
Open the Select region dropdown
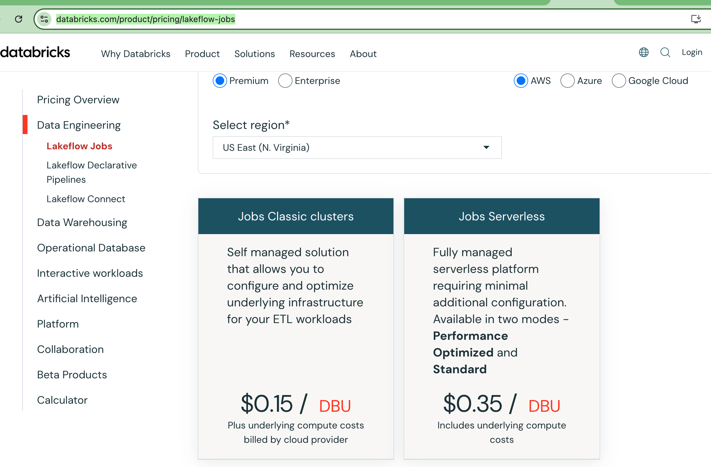pos(357,148)
